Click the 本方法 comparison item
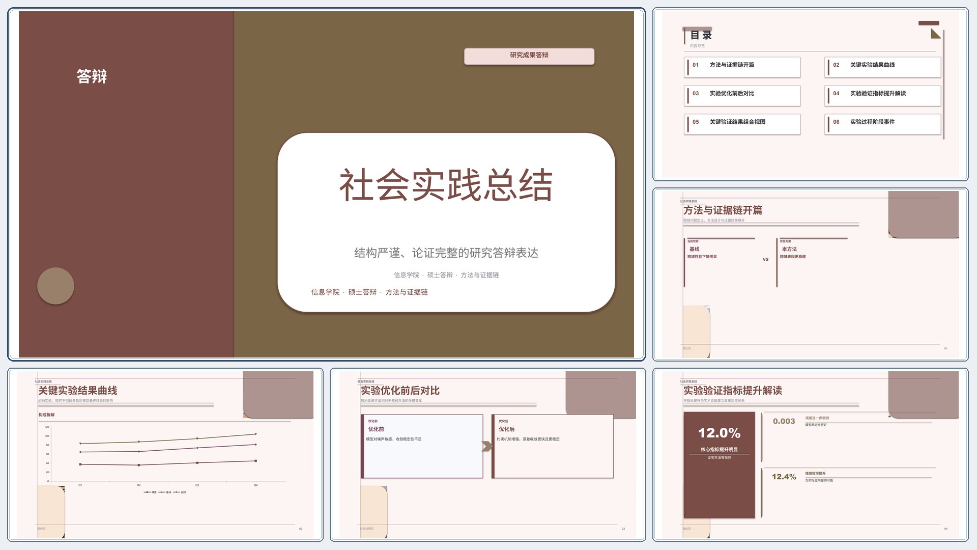The width and height of the screenshot is (977, 550). click(812, 262)
